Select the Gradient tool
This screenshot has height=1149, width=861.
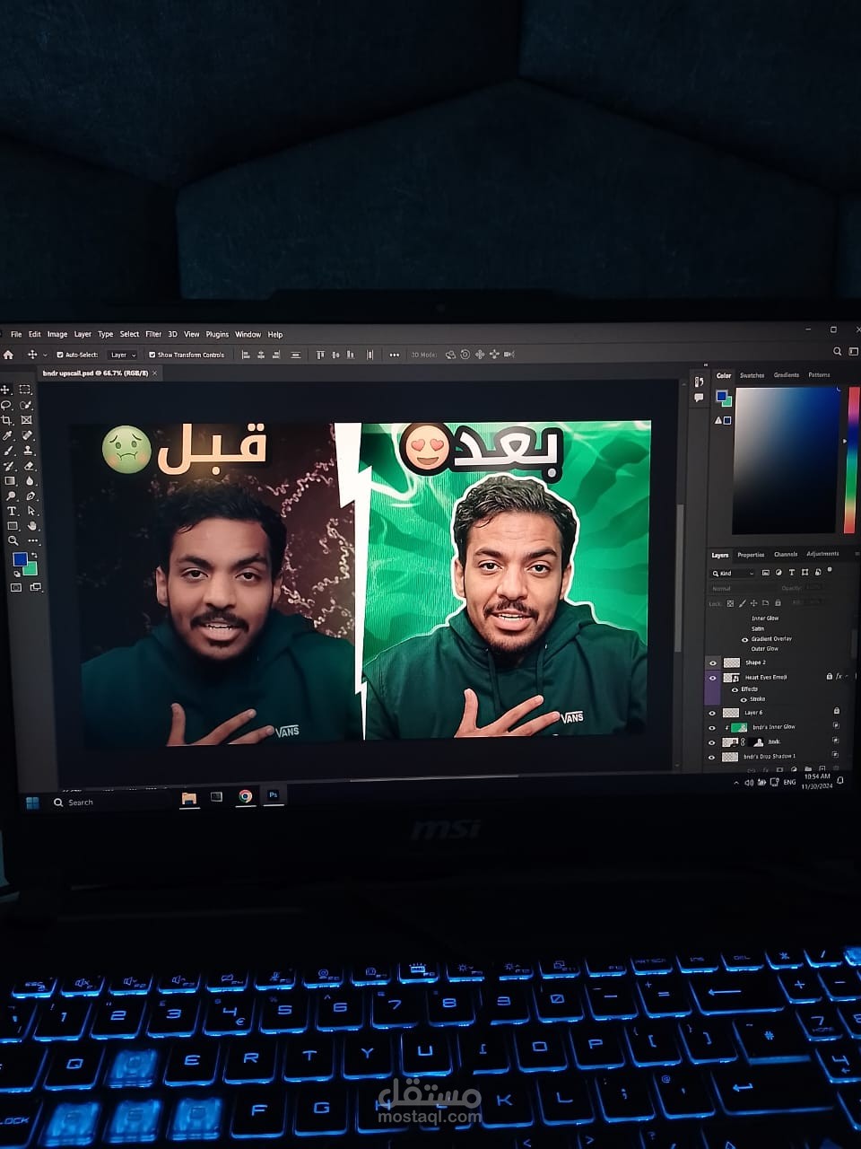tap(11, 481)
